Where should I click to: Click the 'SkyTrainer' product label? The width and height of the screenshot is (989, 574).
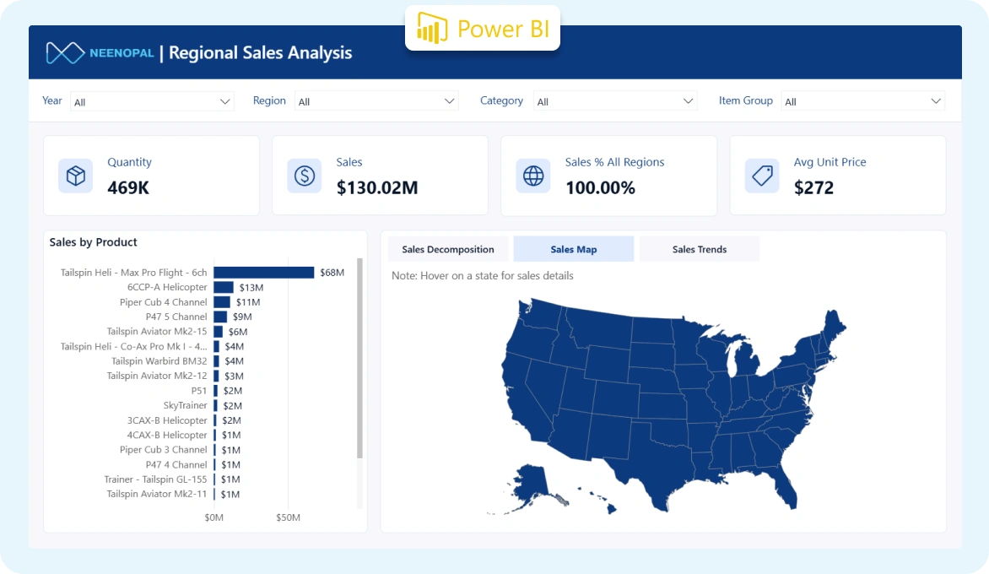point(186,405)
